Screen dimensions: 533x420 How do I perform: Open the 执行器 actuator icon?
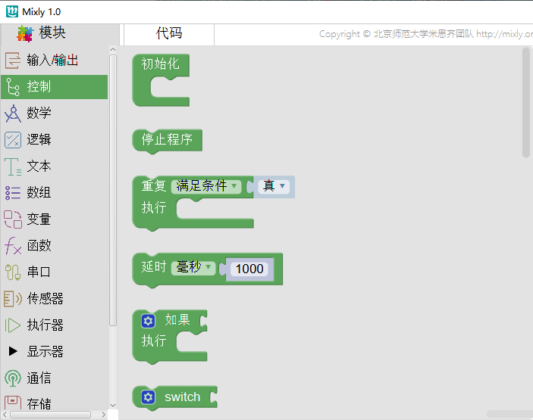(13, 325)
